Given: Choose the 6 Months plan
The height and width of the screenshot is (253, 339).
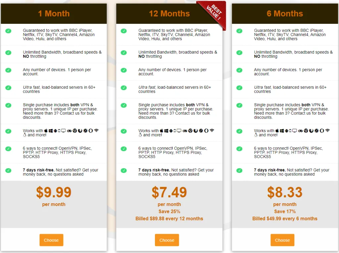Looking at the screenshot, I should tap(282, 240).
